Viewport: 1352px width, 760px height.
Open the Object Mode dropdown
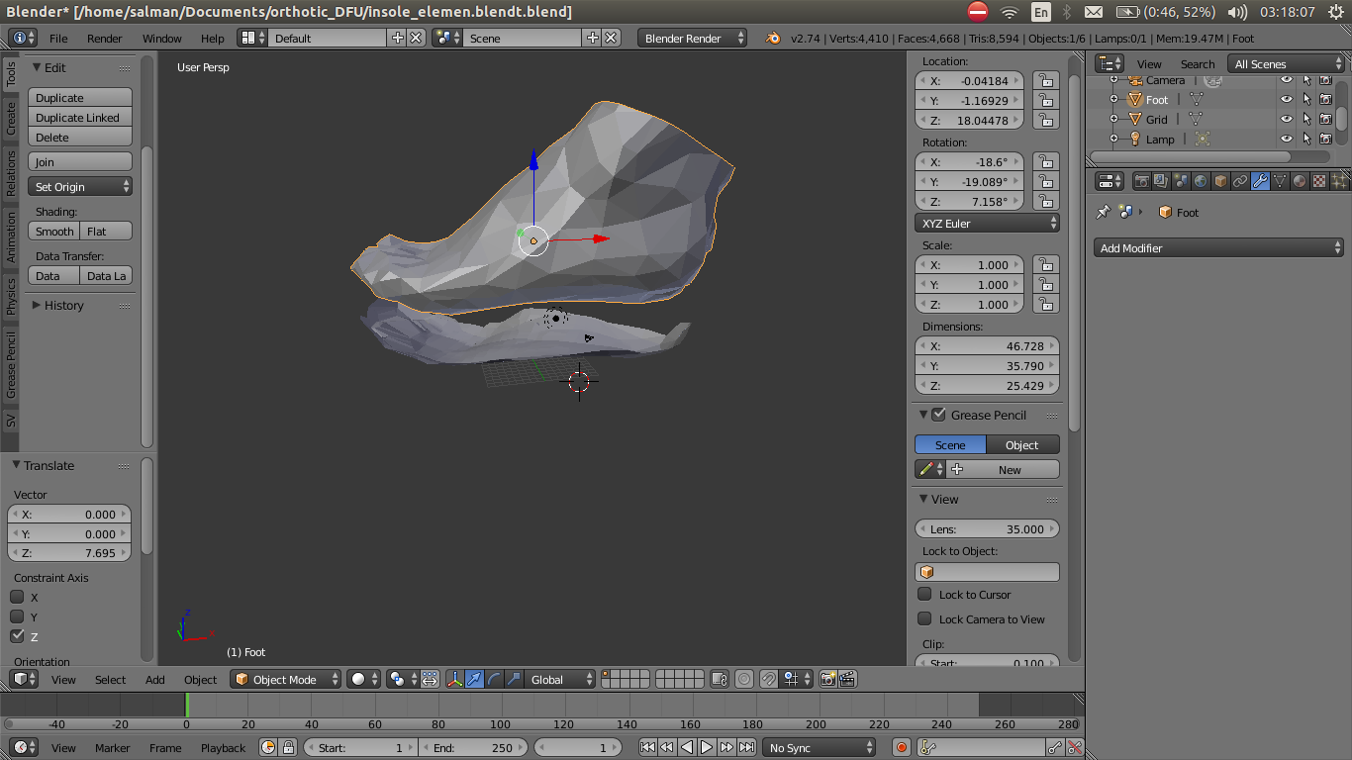[285, 679]
